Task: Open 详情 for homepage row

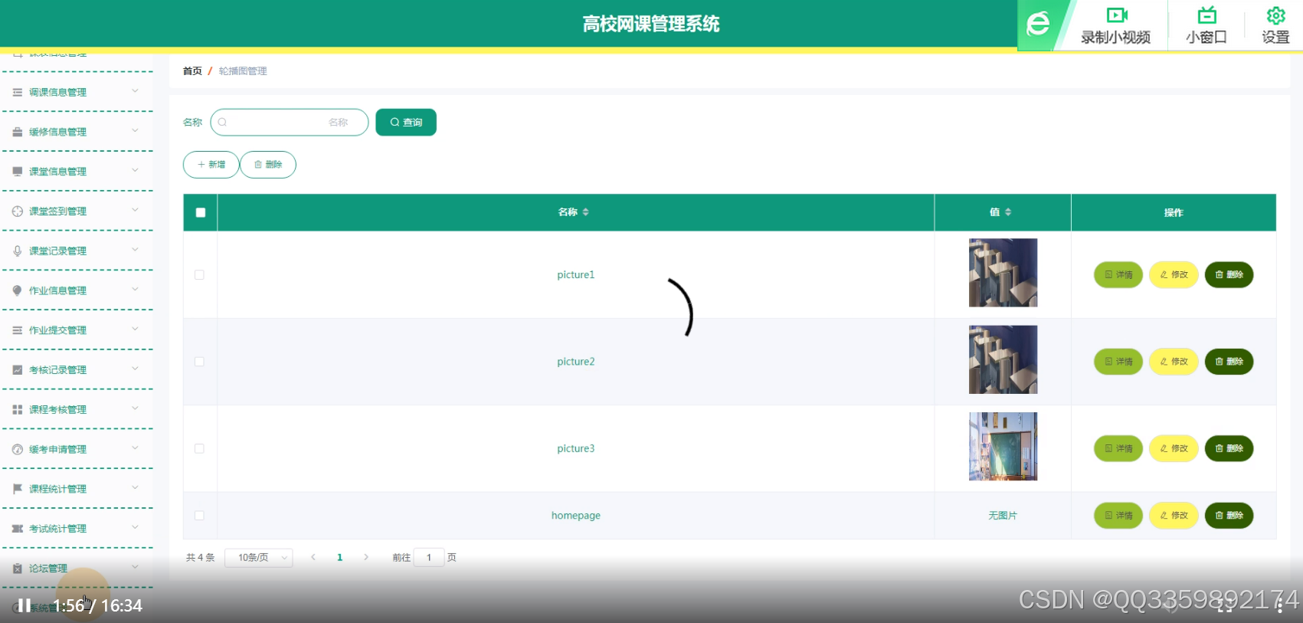Action: click(1118, 516)
